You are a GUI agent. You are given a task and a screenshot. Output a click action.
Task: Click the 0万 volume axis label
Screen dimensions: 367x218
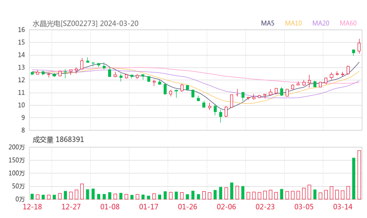pos(20,199)
